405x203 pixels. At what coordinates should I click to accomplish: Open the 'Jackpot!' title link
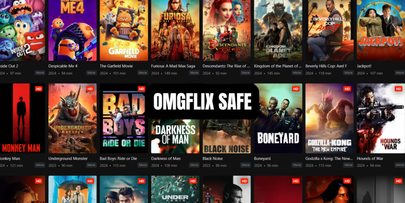364,66
